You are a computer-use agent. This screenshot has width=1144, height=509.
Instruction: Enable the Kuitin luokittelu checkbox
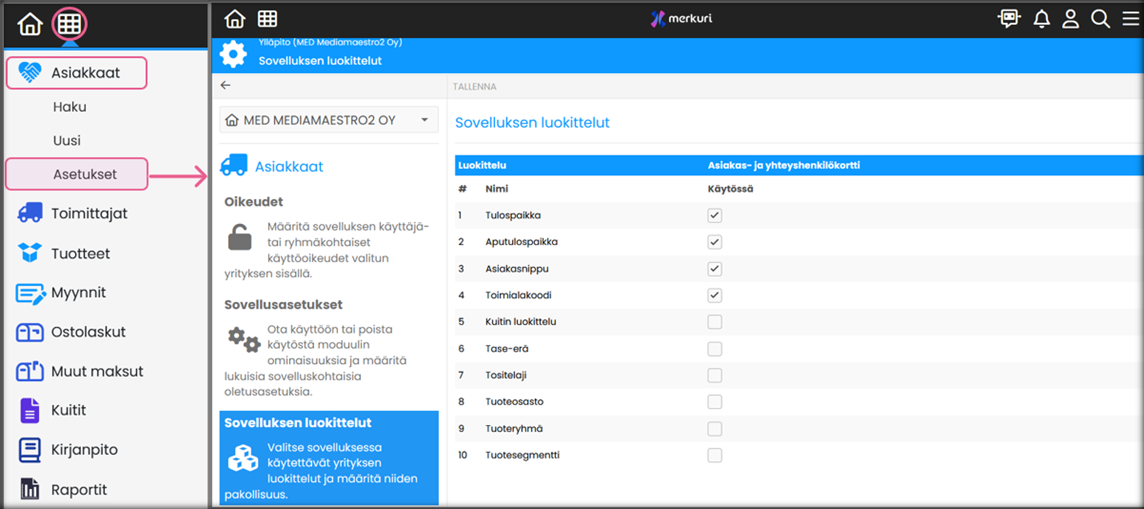715,322
